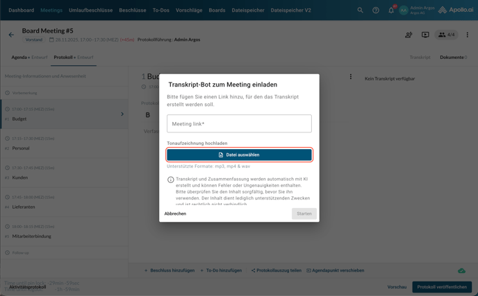Open the three-dot menu in meeting header

point(467,35)
